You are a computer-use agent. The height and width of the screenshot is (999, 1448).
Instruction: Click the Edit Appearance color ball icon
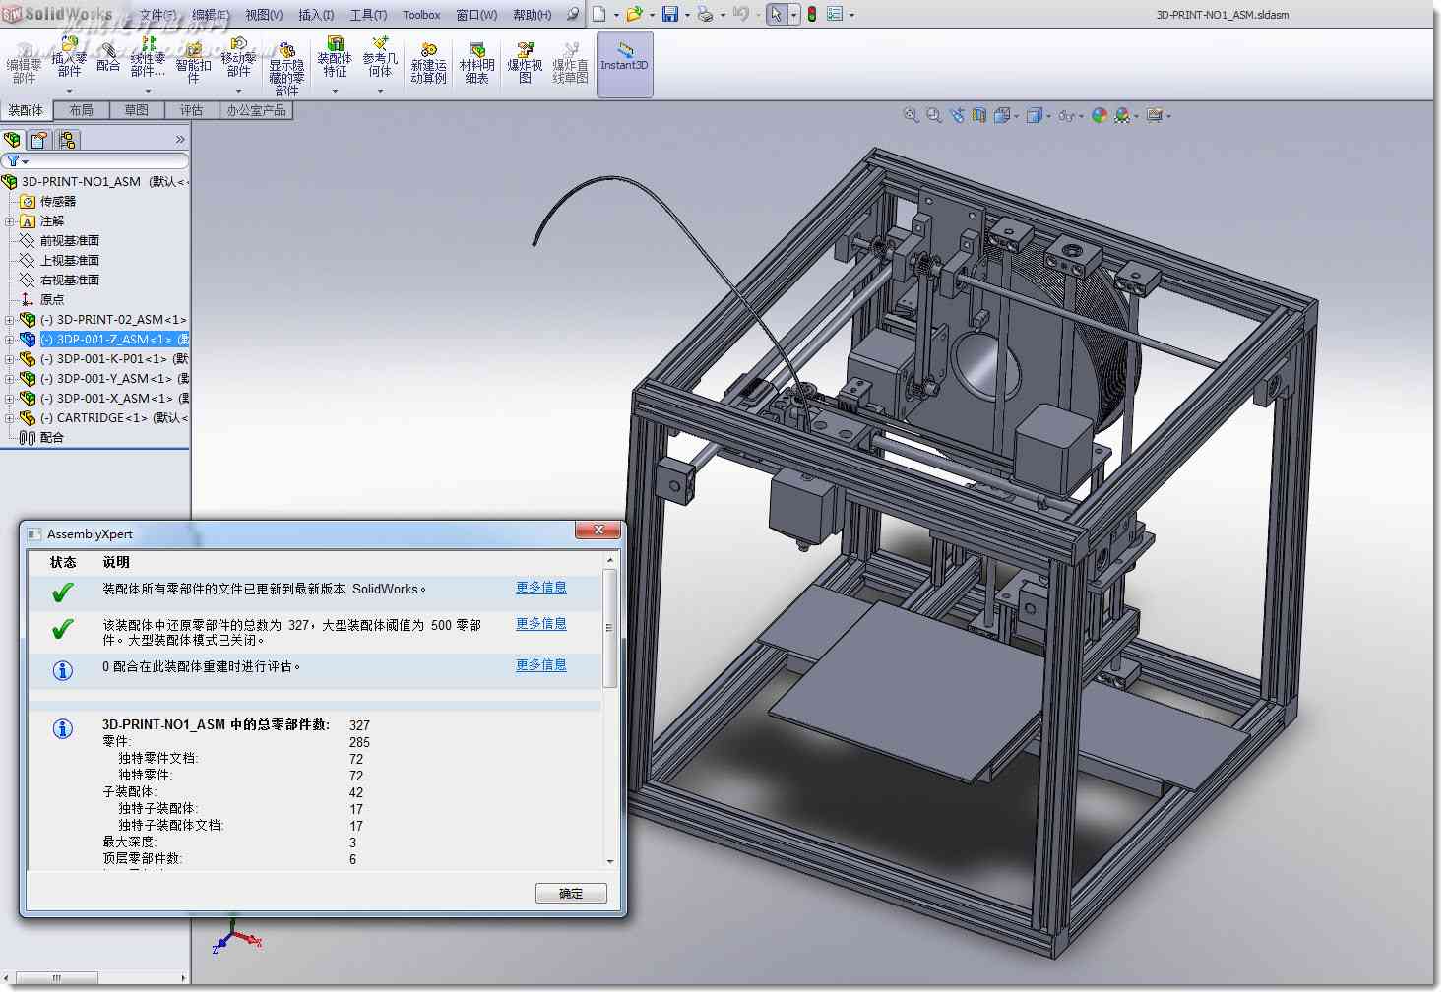pos(1100,115)
